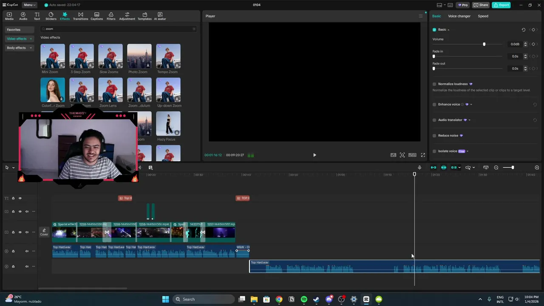
Task: Switch to the Speed tab
Action: 483,16
